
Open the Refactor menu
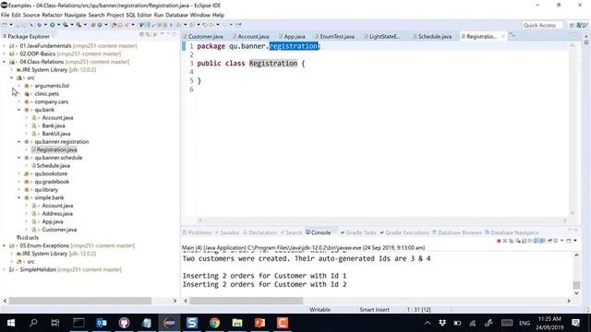pyautogui.click(x=52, y=15)
